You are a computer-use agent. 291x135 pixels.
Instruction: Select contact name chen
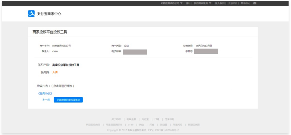coord(55,51)
